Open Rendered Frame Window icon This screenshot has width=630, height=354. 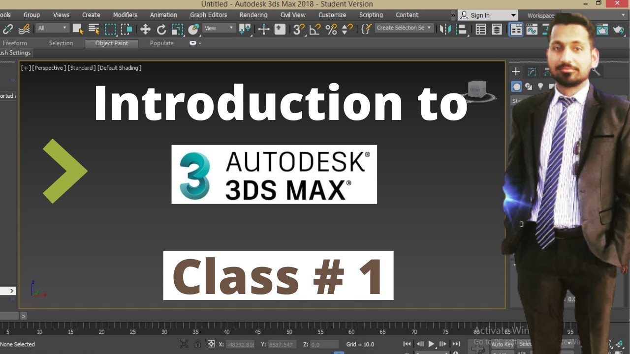tap(602, 29)
